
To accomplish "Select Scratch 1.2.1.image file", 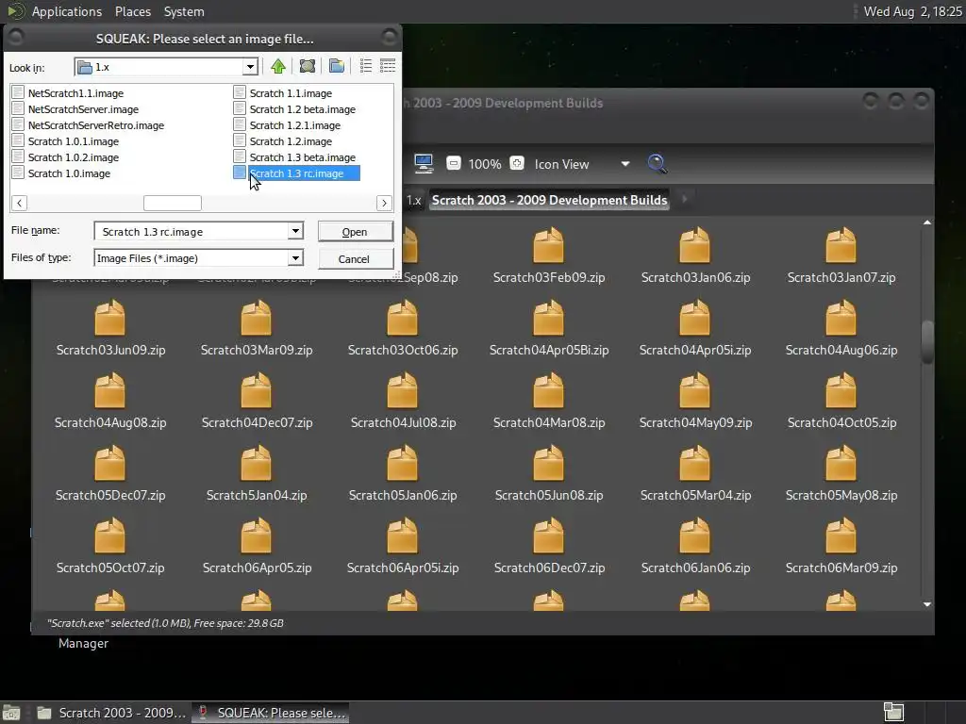I will point(295,125).
